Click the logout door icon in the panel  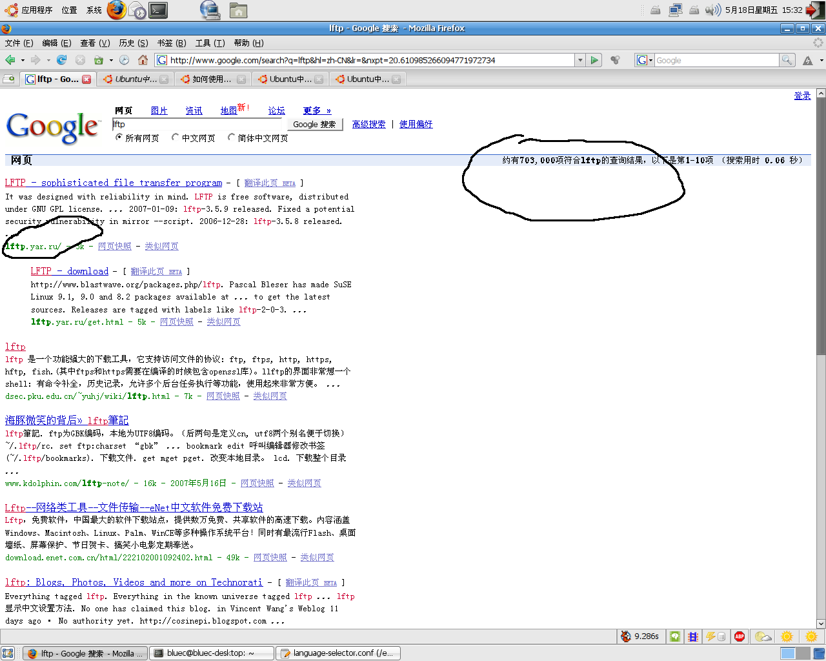(x=814, y=10)
